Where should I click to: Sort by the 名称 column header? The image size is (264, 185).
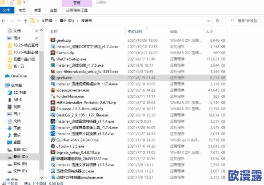[54, 31]
